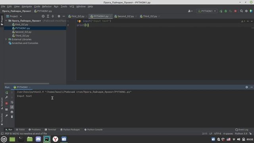254x143 pixels.
Task: Collapse the Прога_Пайчарм_Проект project folder
Action: (x=6, y=21)
